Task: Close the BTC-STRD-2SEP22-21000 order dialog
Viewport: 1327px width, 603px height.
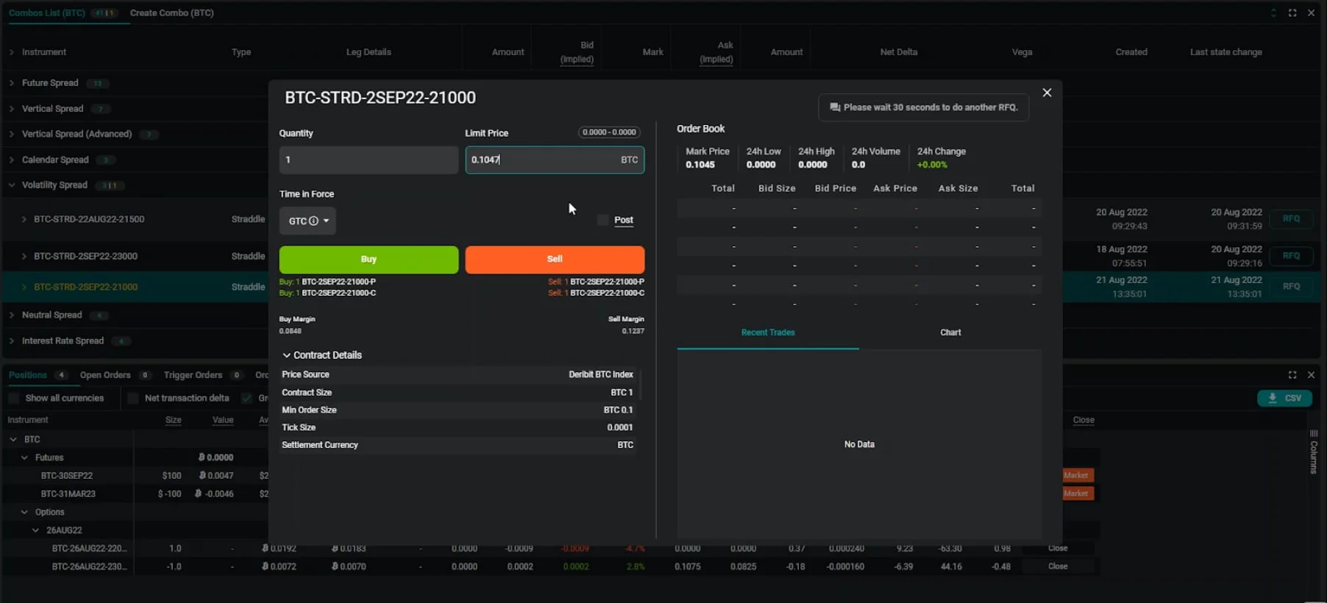Action: [1047, 93]
